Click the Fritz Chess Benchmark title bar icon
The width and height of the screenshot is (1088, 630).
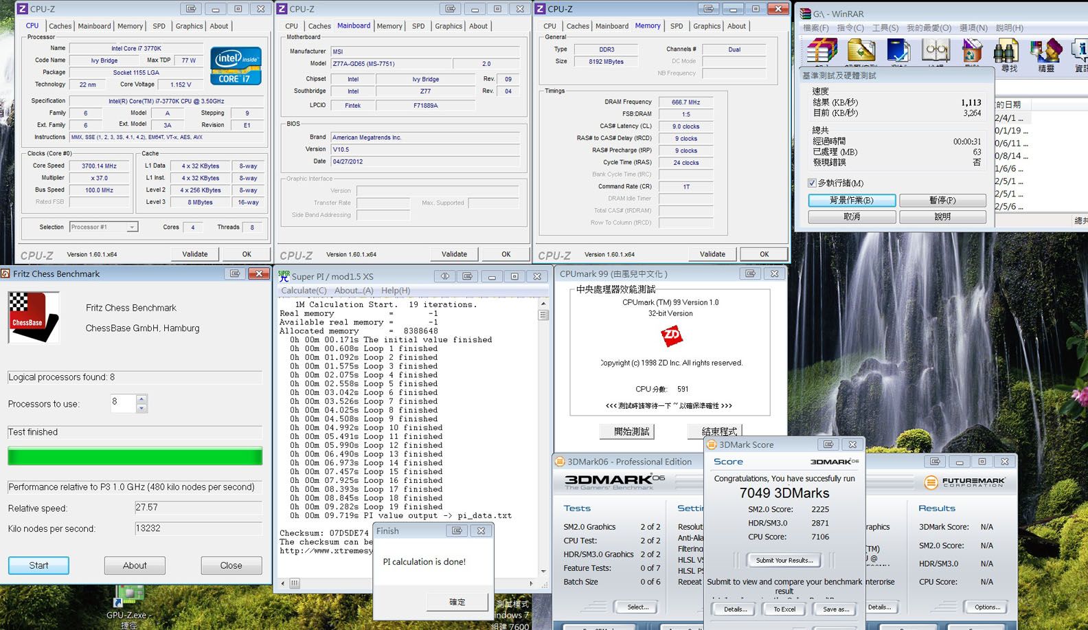pyautogui.click(x=5, y=273)
